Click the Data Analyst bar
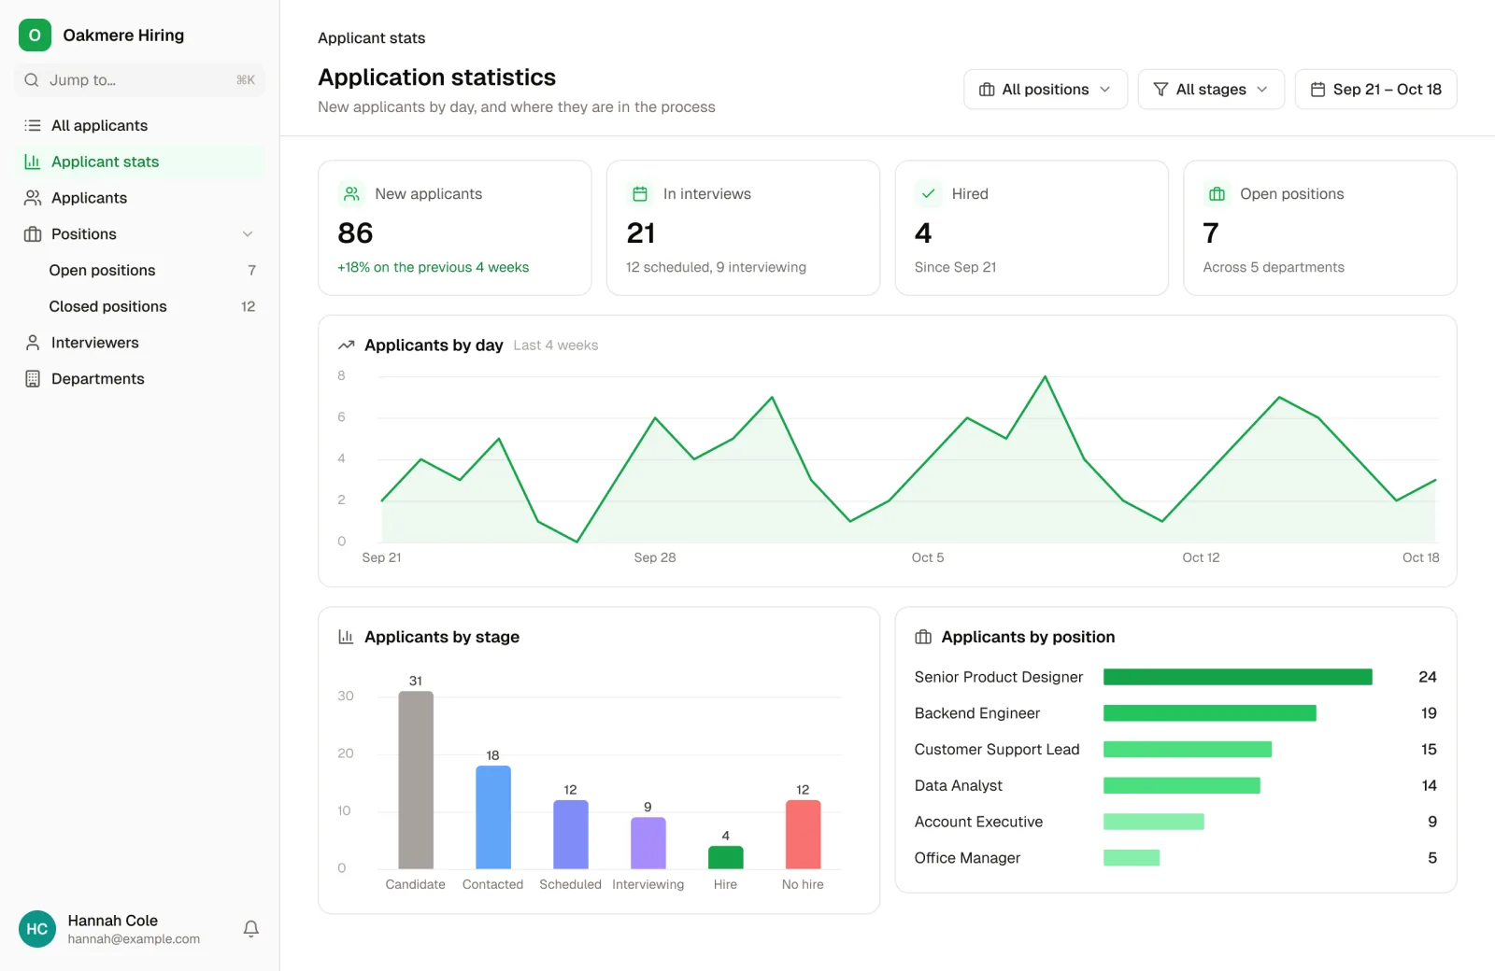This screenshot has height=971, width=1495. (1182, 785)
